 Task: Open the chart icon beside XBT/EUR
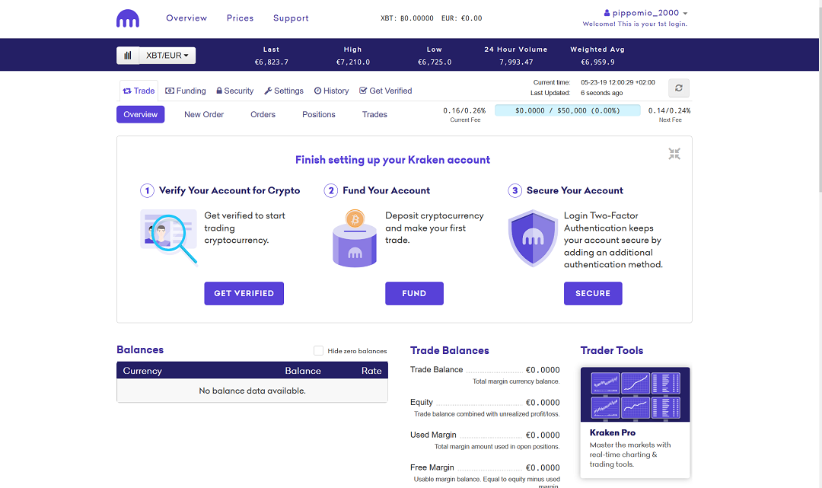tap(128, 56)
